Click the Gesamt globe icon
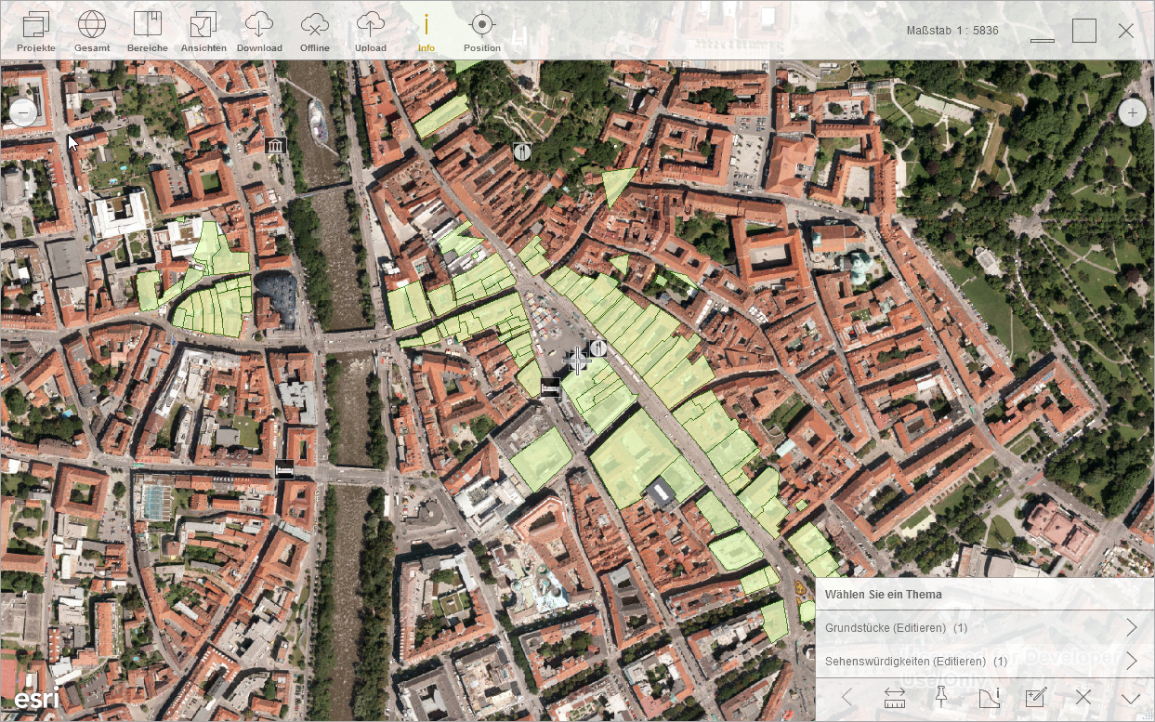This screenshot has width=1155, height=722. pos(92,31)
